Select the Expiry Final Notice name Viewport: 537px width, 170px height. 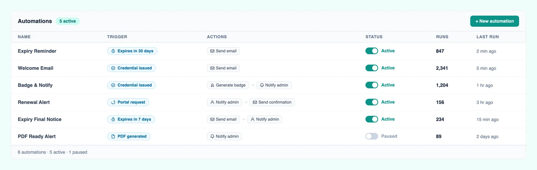coord(40,120)
